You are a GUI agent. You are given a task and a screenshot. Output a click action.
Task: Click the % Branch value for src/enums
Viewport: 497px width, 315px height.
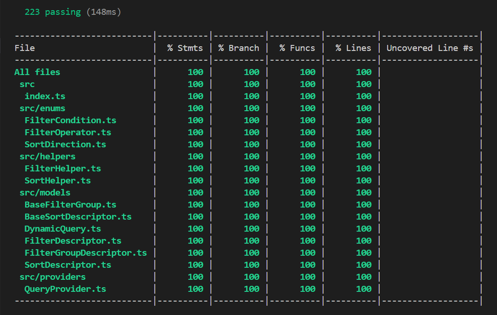coord(252,108)
